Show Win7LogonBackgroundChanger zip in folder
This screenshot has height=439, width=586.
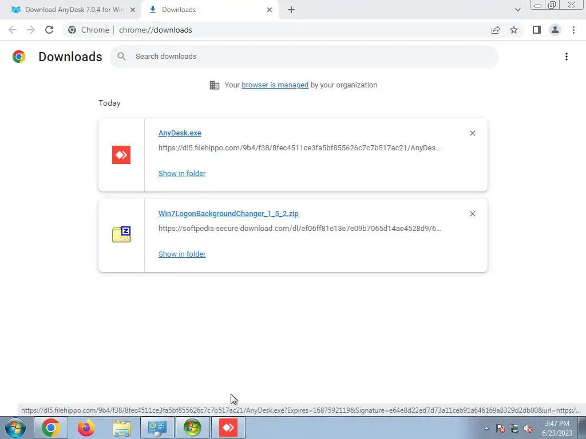point(182,254)
